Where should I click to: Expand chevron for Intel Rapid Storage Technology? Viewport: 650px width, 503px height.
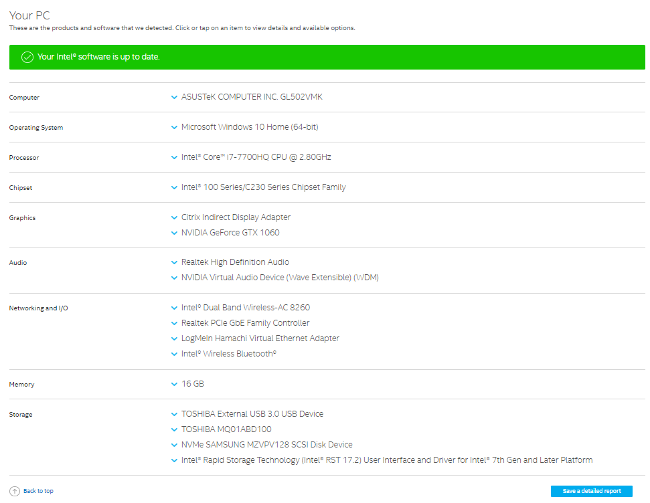(174, 460)
